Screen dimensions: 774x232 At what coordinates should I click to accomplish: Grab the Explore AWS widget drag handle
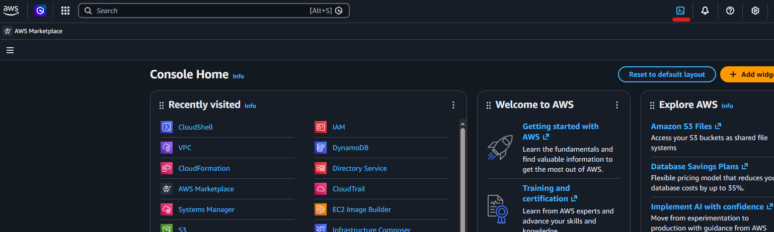pos(652,105)
